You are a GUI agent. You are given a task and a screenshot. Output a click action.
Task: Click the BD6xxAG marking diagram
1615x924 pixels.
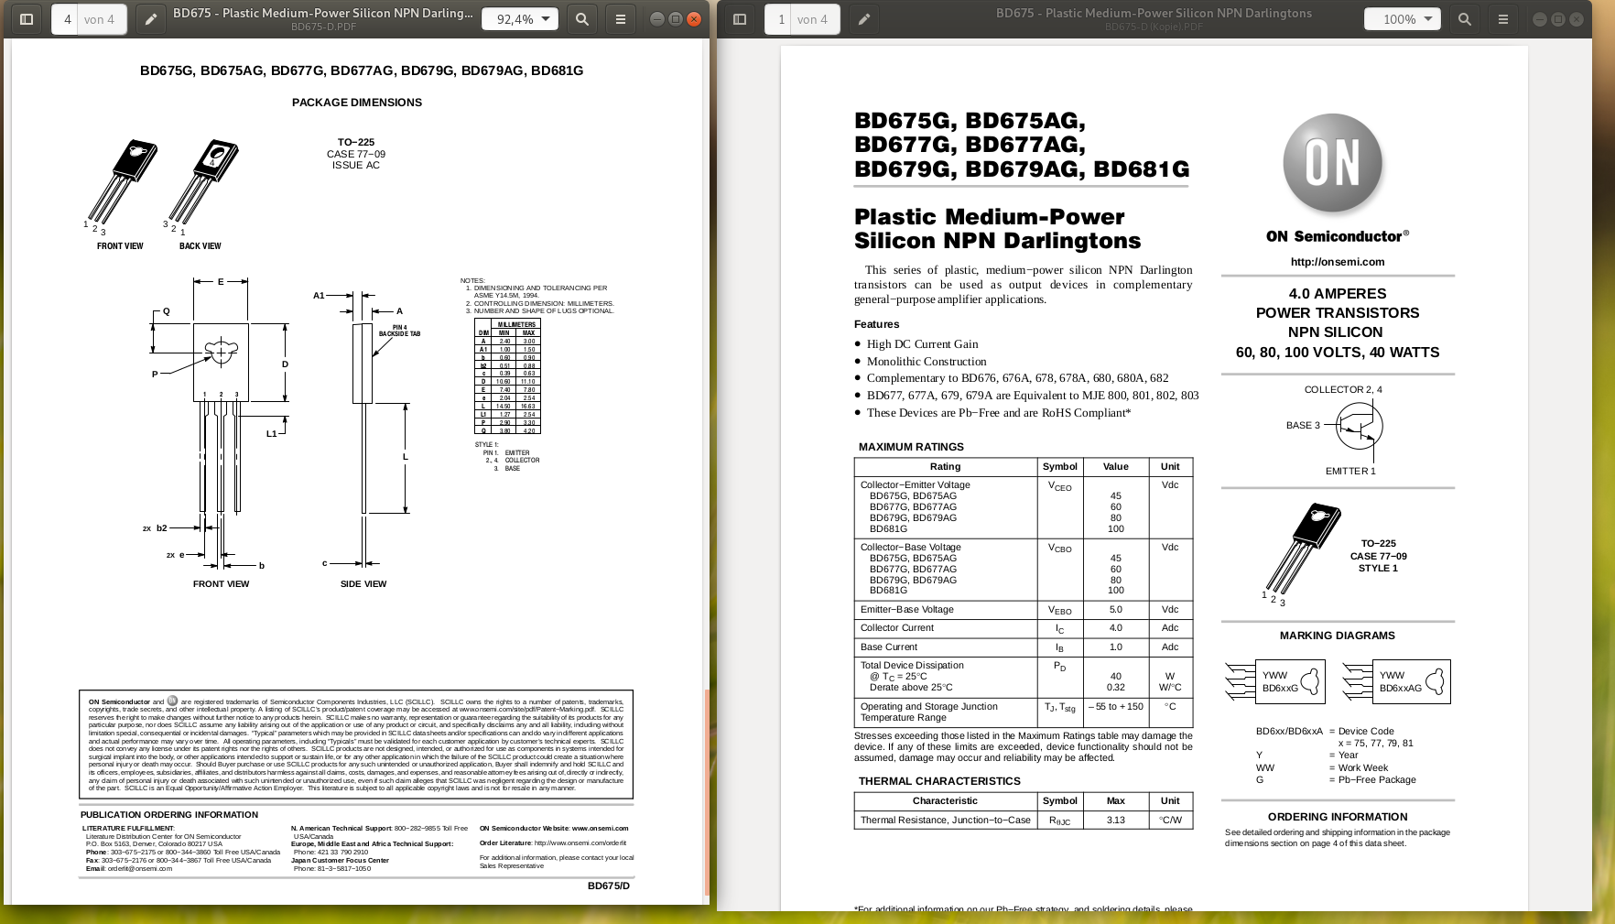click(x=1396, y=682)
